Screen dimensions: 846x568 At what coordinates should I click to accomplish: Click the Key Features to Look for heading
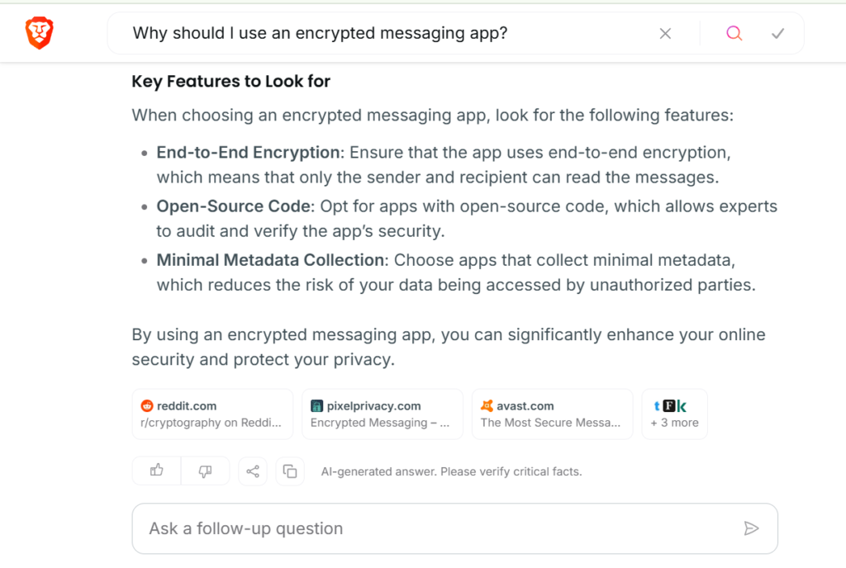[x=231, y=82]
